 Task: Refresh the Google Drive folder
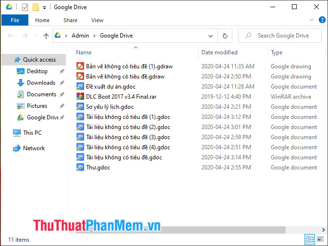tap(225, 36)
